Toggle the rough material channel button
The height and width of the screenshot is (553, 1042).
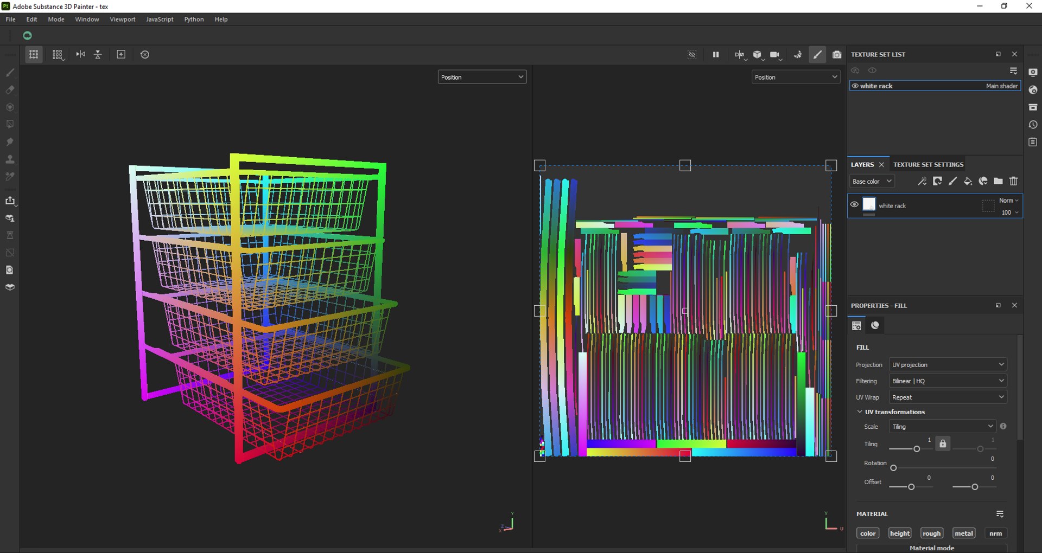point(931,533)
